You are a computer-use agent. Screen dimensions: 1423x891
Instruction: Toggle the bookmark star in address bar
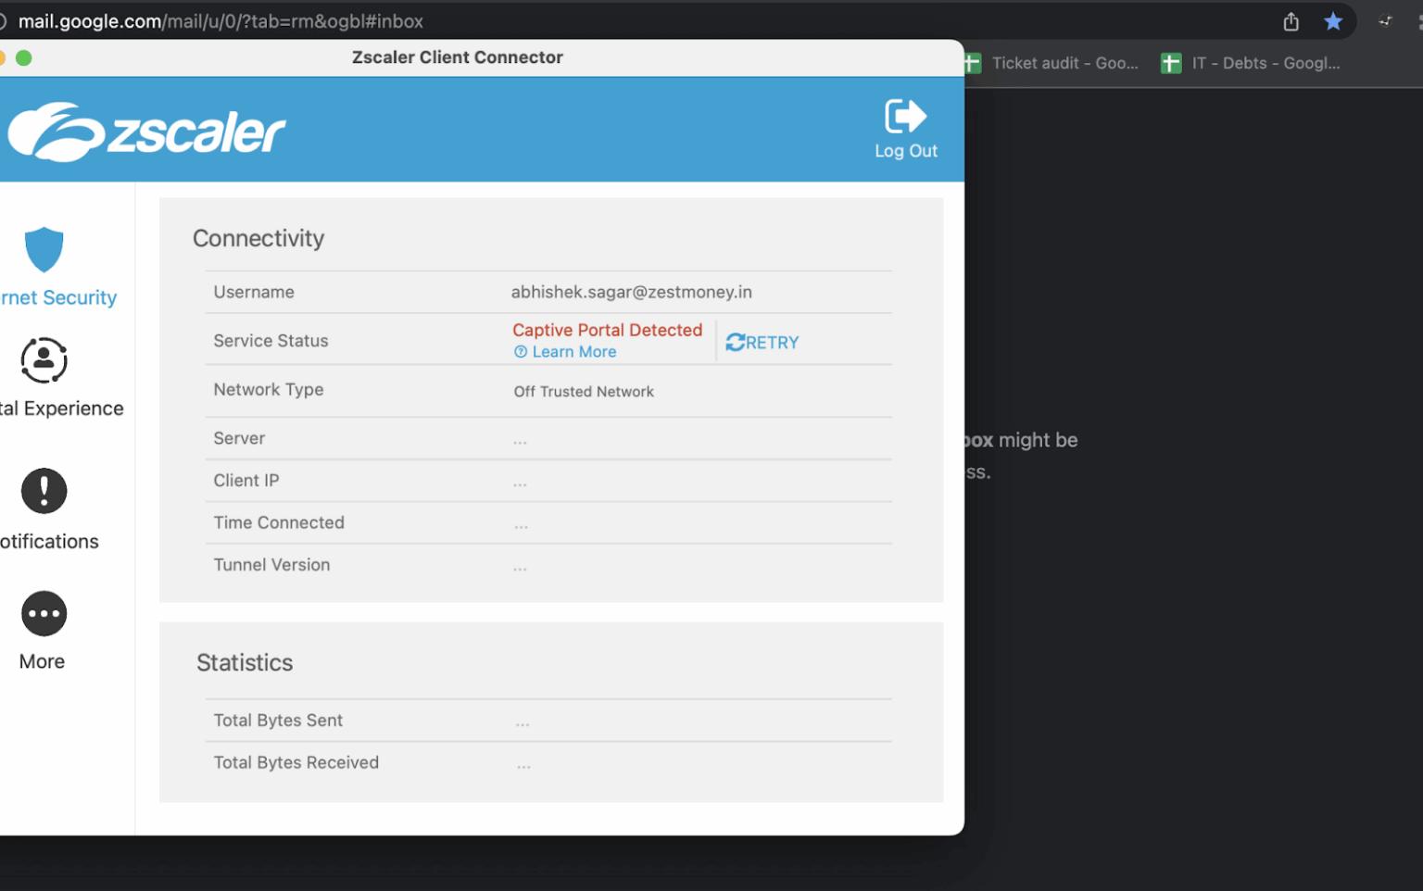pyautogui.click(x=1332, y=21)
